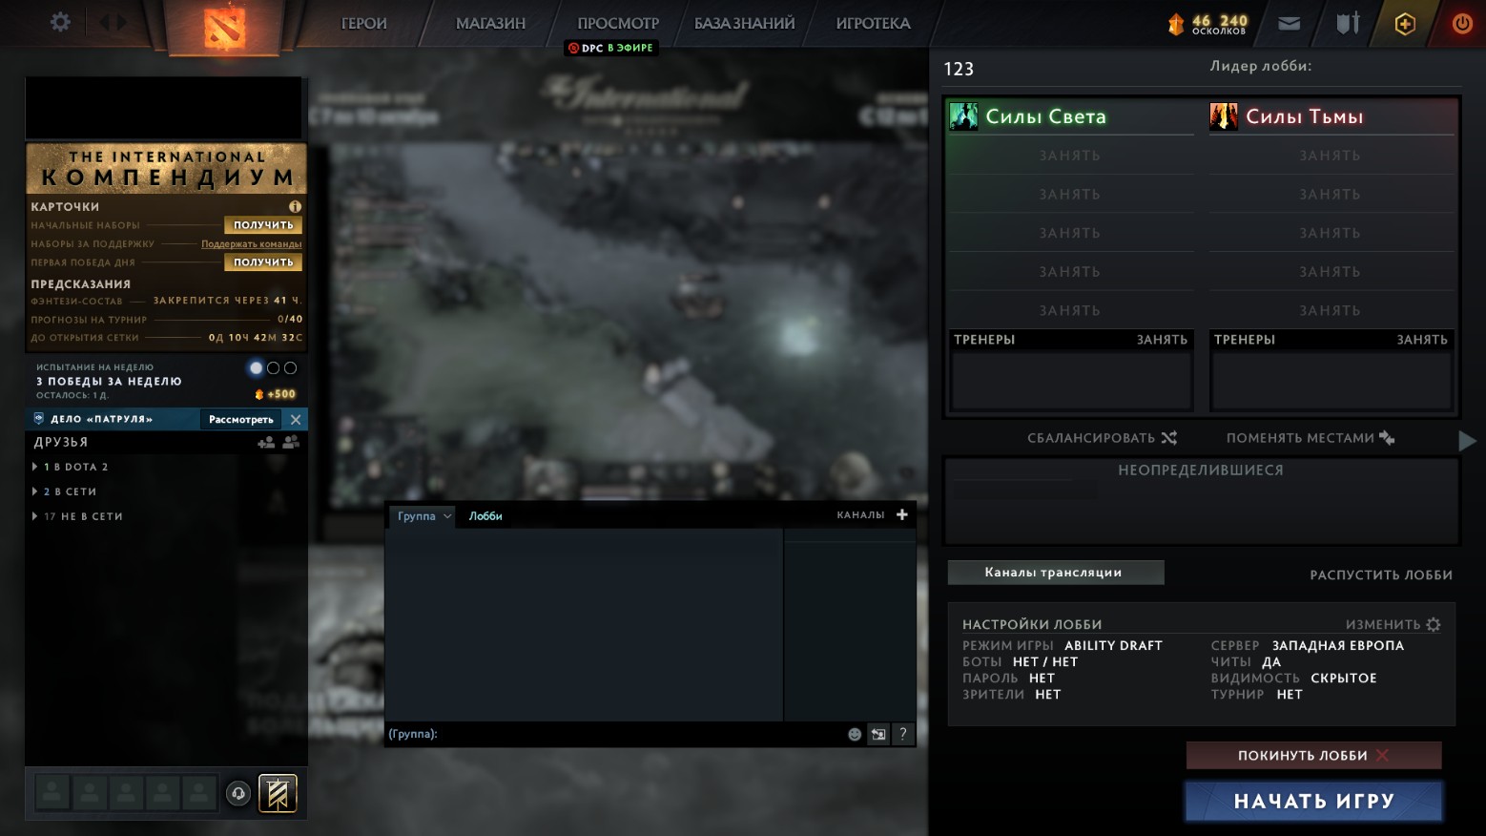The width and height of the screenshot is (1486, 836).
Task: Click the Фэнтези-состав row
Action: [x=167, y=301]
